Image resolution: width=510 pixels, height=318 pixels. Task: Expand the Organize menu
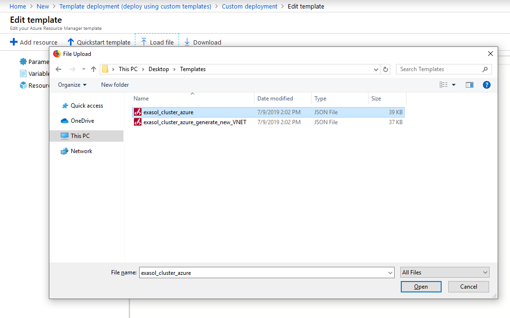[x=72, y=85]
